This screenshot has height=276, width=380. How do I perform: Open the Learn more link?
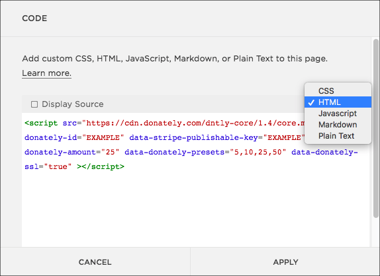pos(46,73)
